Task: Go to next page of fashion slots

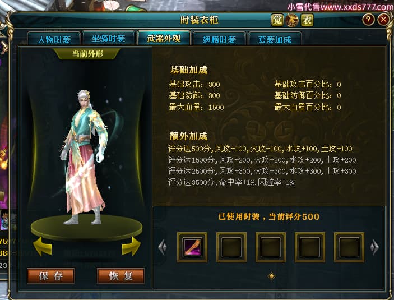Action: tap(374, 247)
